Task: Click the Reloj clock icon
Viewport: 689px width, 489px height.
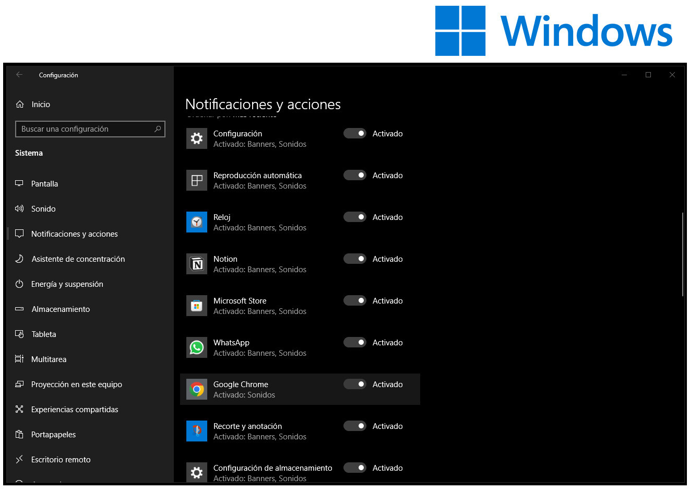Action: 197,222
